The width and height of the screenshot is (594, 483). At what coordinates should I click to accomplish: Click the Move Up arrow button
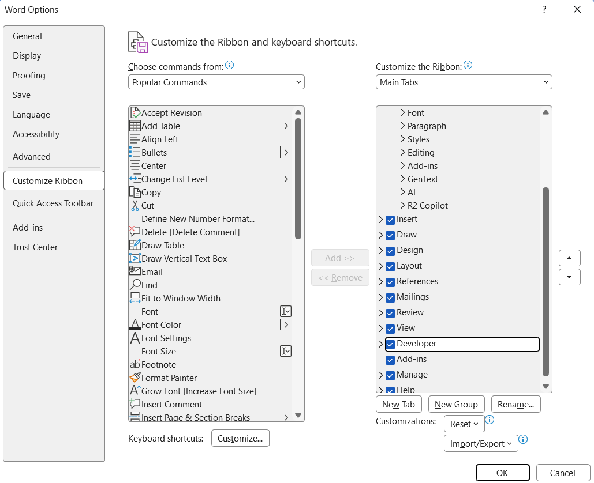click(x=569, y=258)
